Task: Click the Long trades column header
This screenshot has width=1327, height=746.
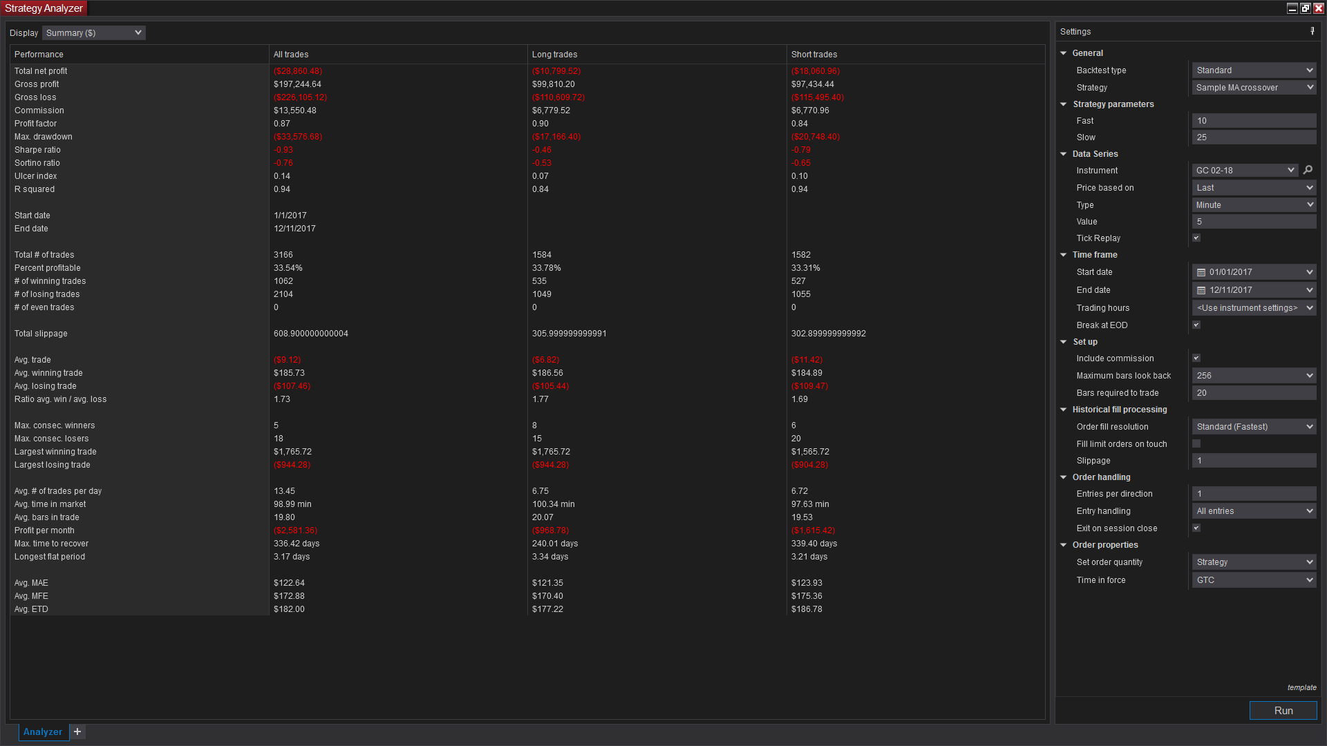Action: (554, 54)
